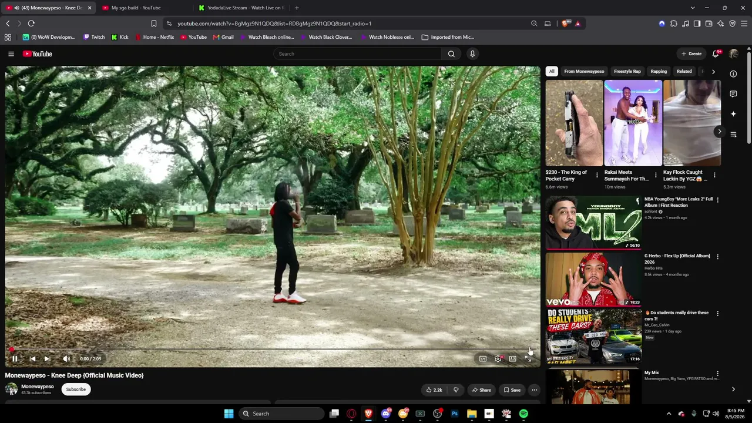Click the Create button

coord(691,53)
